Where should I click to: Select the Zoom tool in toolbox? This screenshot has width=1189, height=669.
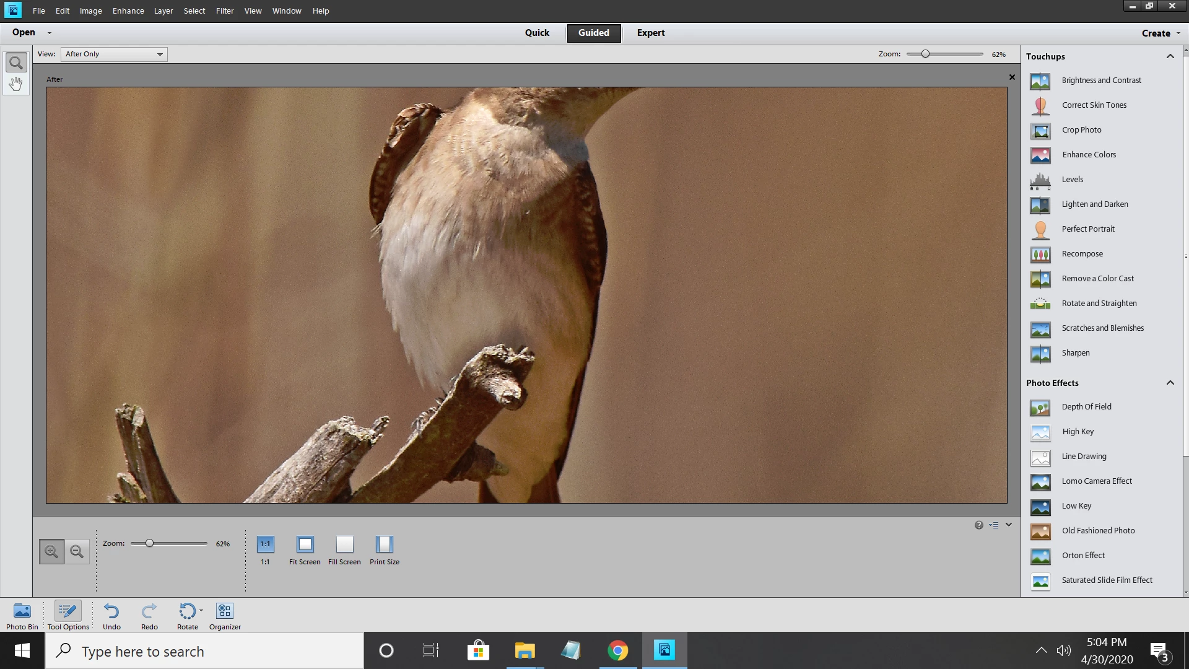[x=16, y=63]
